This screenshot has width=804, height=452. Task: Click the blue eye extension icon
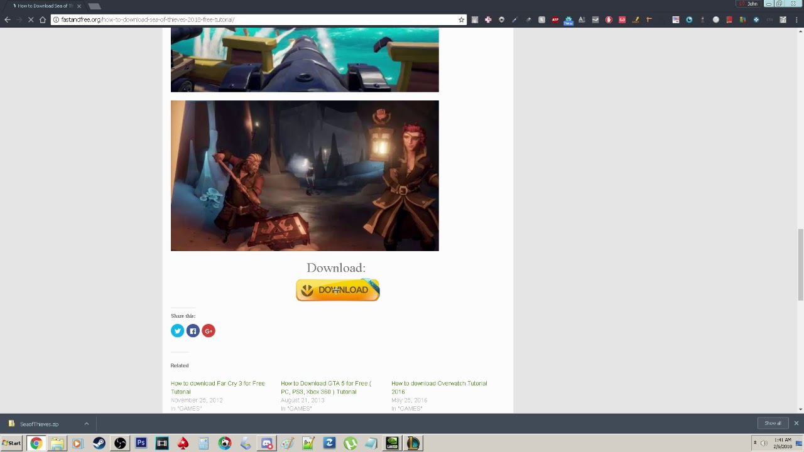tap(689, 19)
